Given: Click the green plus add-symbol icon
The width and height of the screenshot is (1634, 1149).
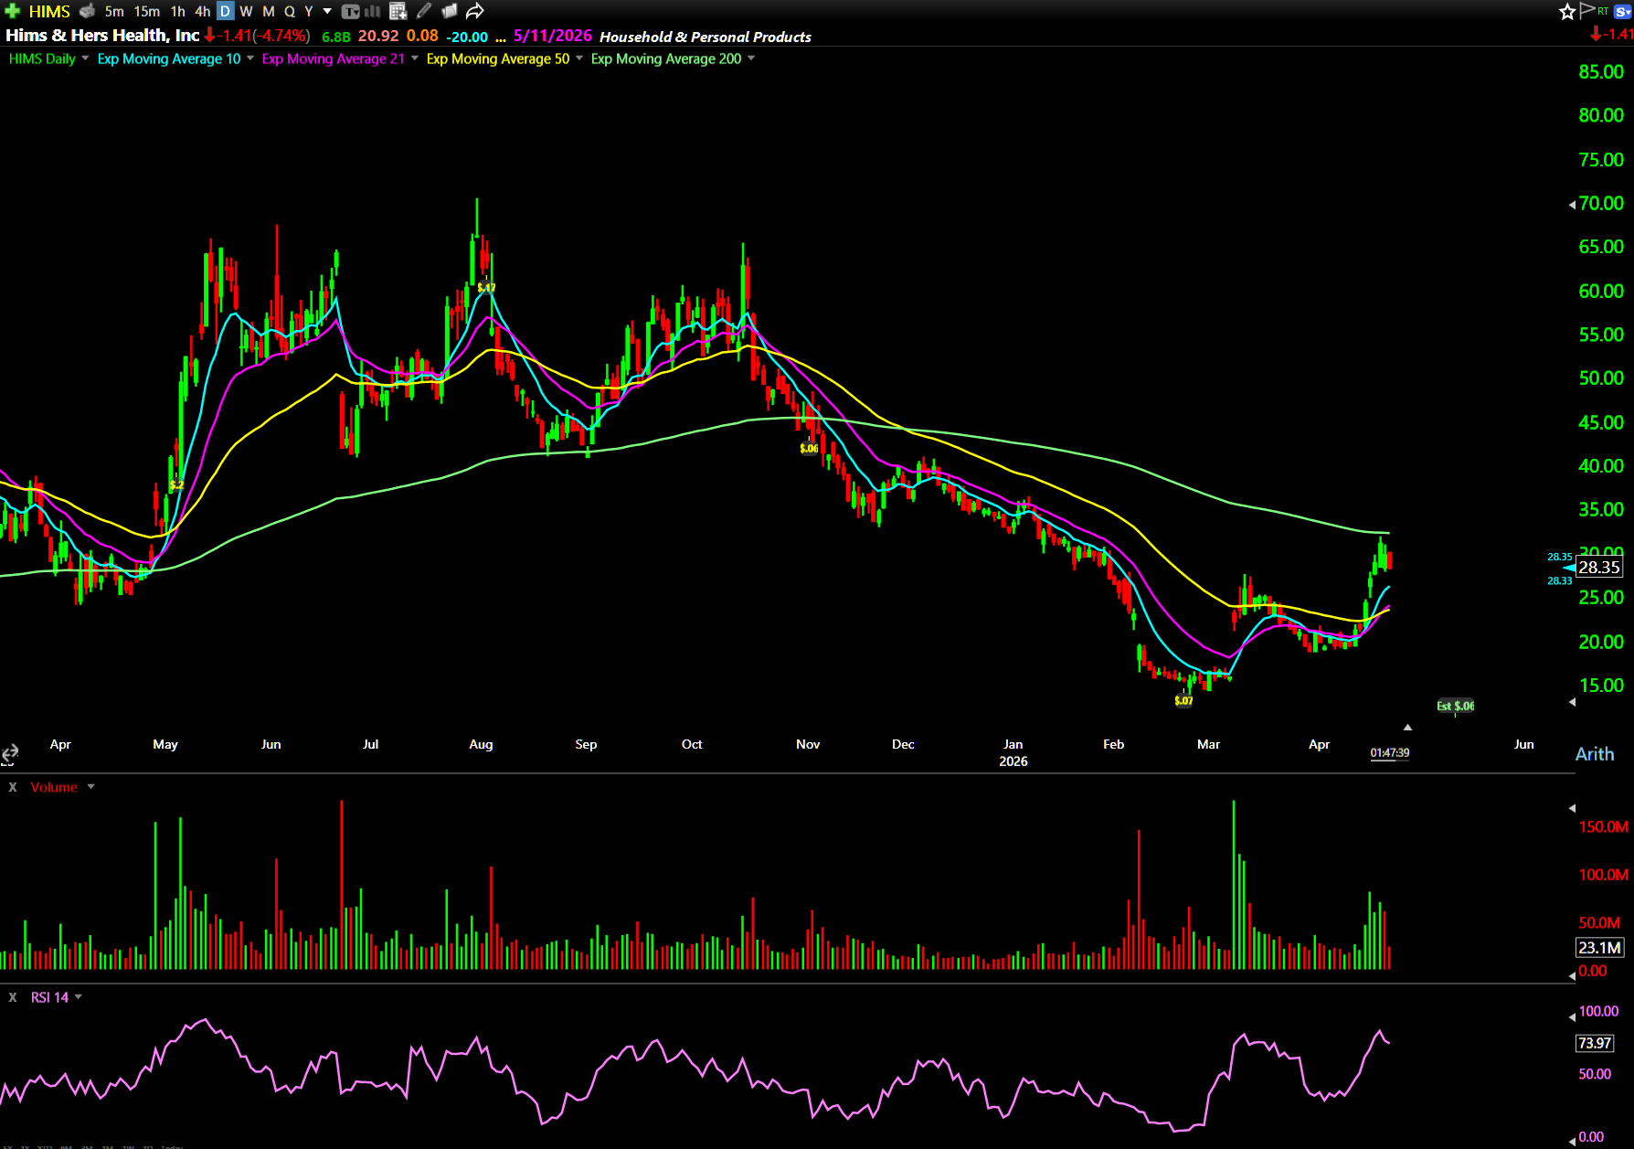Looking at the screenshot, I should tap(13, 11).
